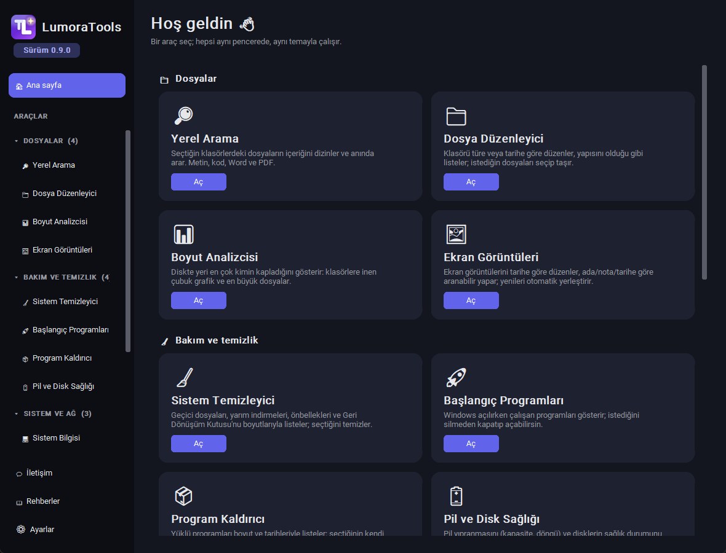726x553 pixels.
Task: Click Aç on the Sistem Temizleyici card
Action: [x=198, y=444]
